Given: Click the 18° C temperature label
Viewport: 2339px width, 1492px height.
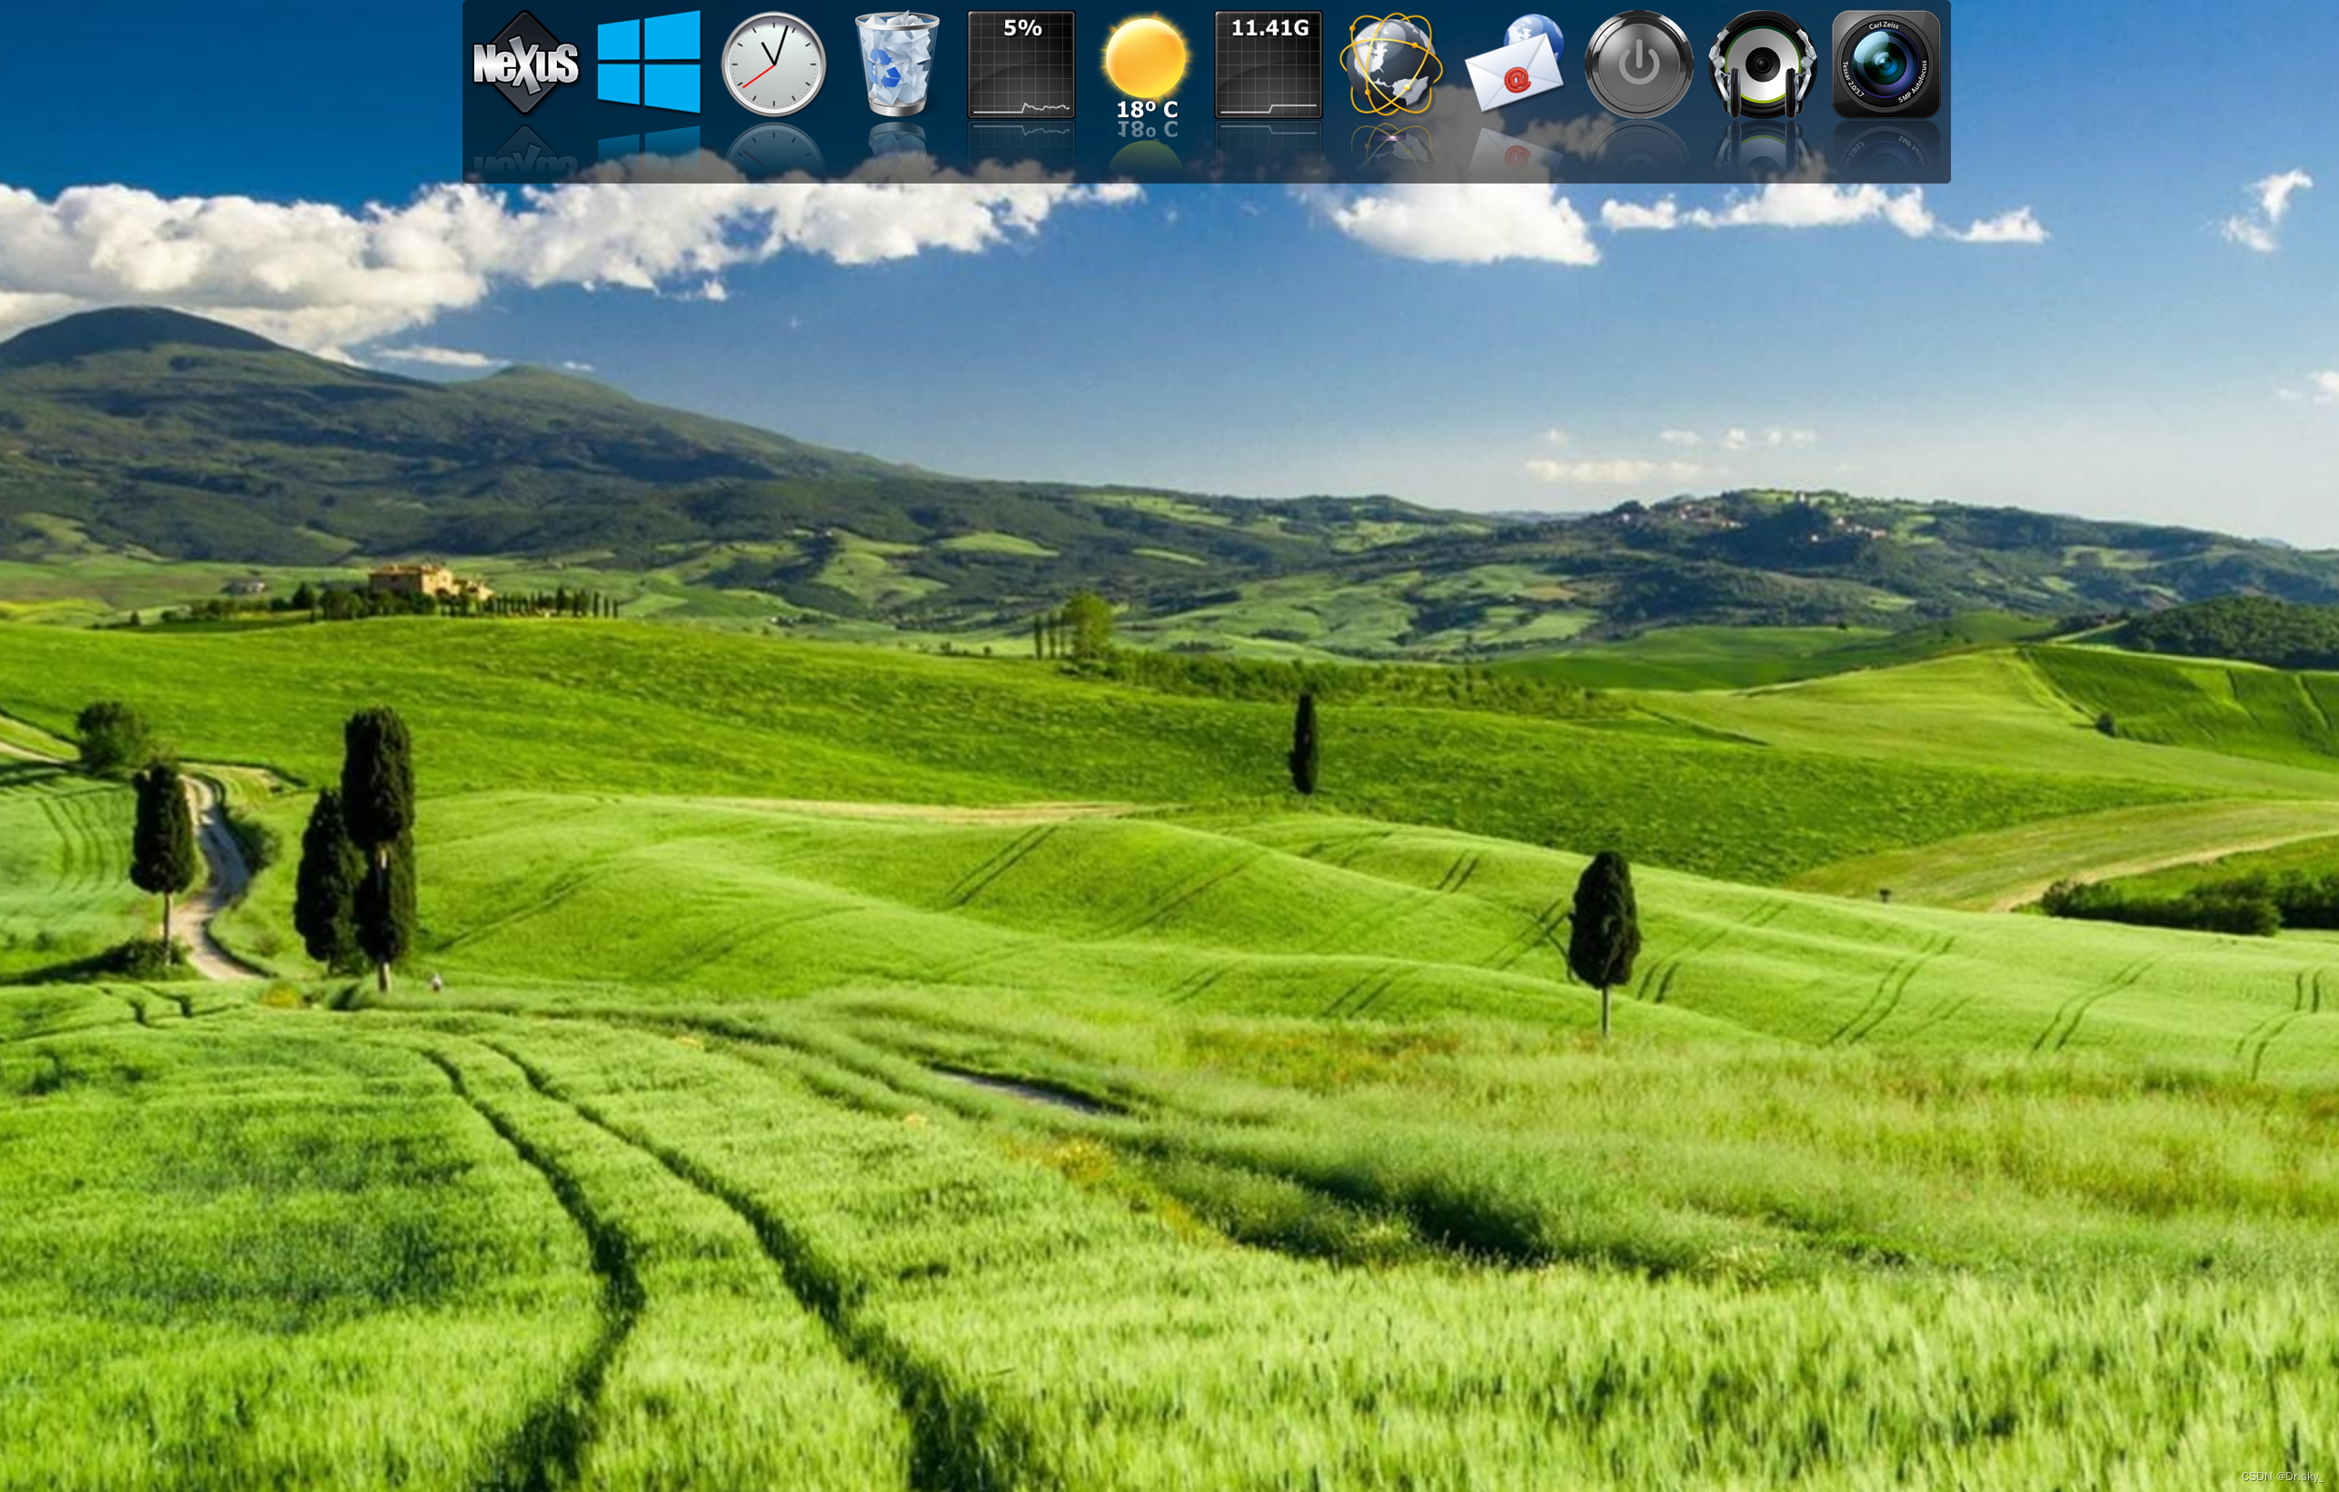Looking at the screenshot, I should pyautogui.click(x=1146, y=109).
